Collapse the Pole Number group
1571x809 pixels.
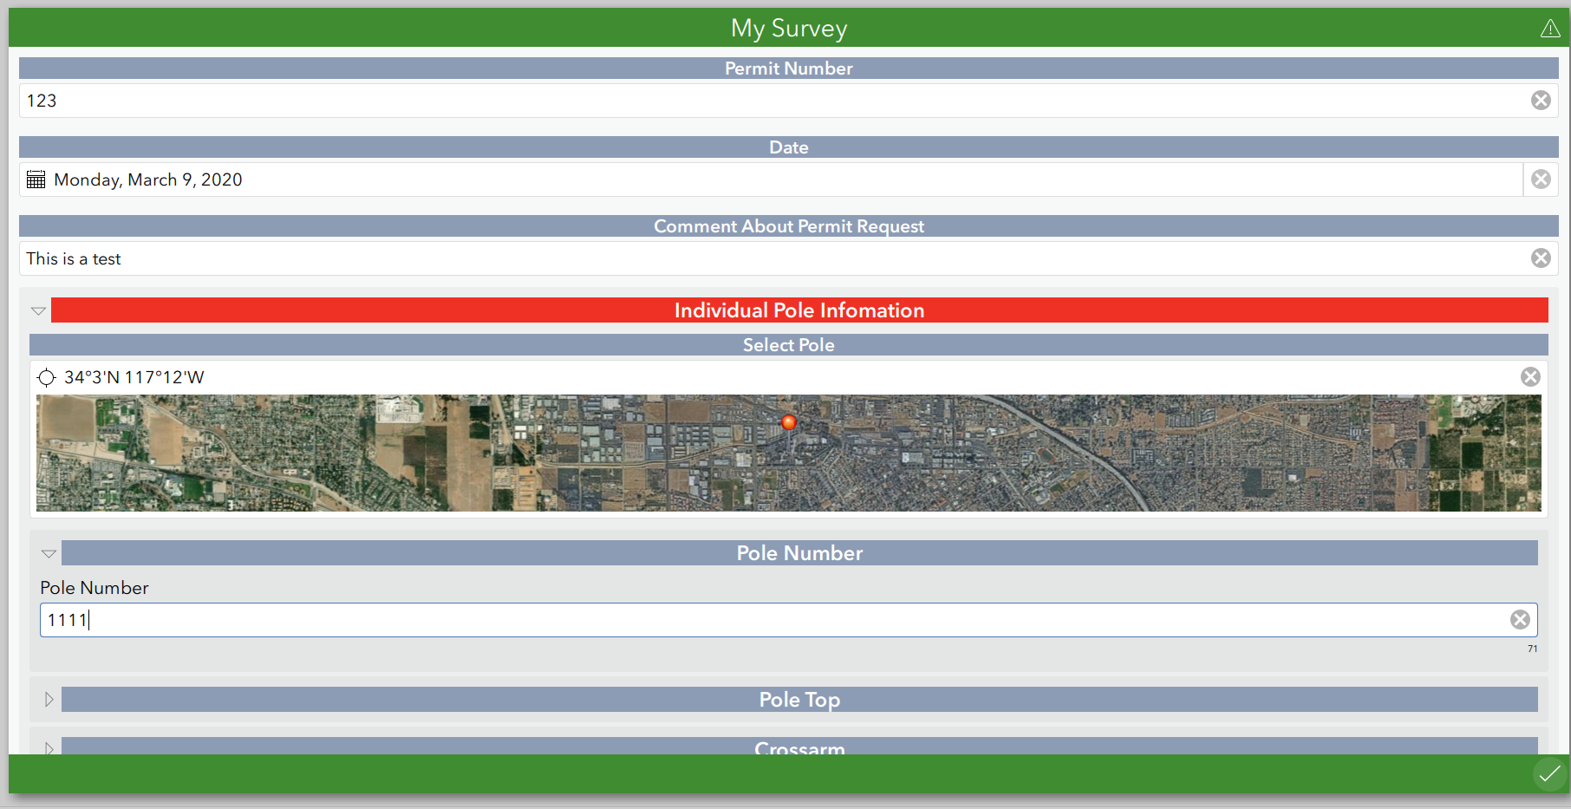[x=49, y=553]
